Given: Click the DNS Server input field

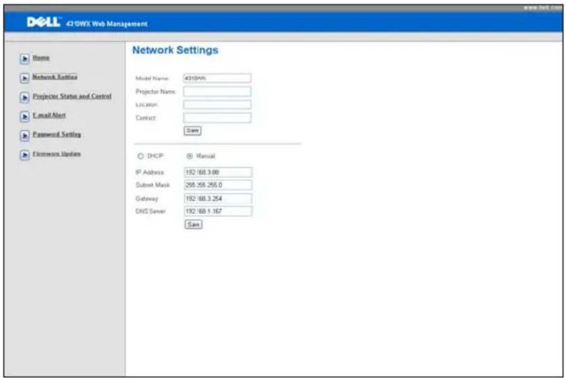Looking at the screenshot, I should tap(218, 211).
